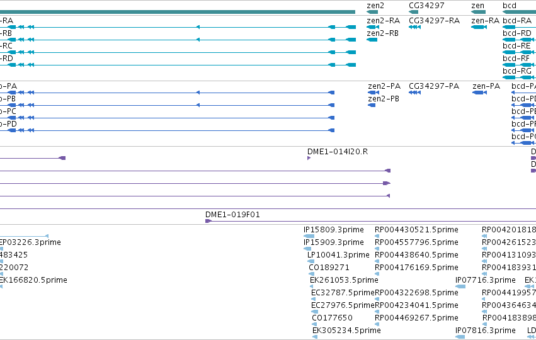Select the IP15809.3prime EST label
Image resolution: width=536 pixels, height=340 pixels.
pos(334,230)
